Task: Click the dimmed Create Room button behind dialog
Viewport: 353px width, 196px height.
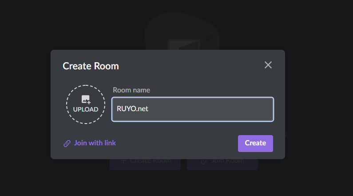Action: 145,164
